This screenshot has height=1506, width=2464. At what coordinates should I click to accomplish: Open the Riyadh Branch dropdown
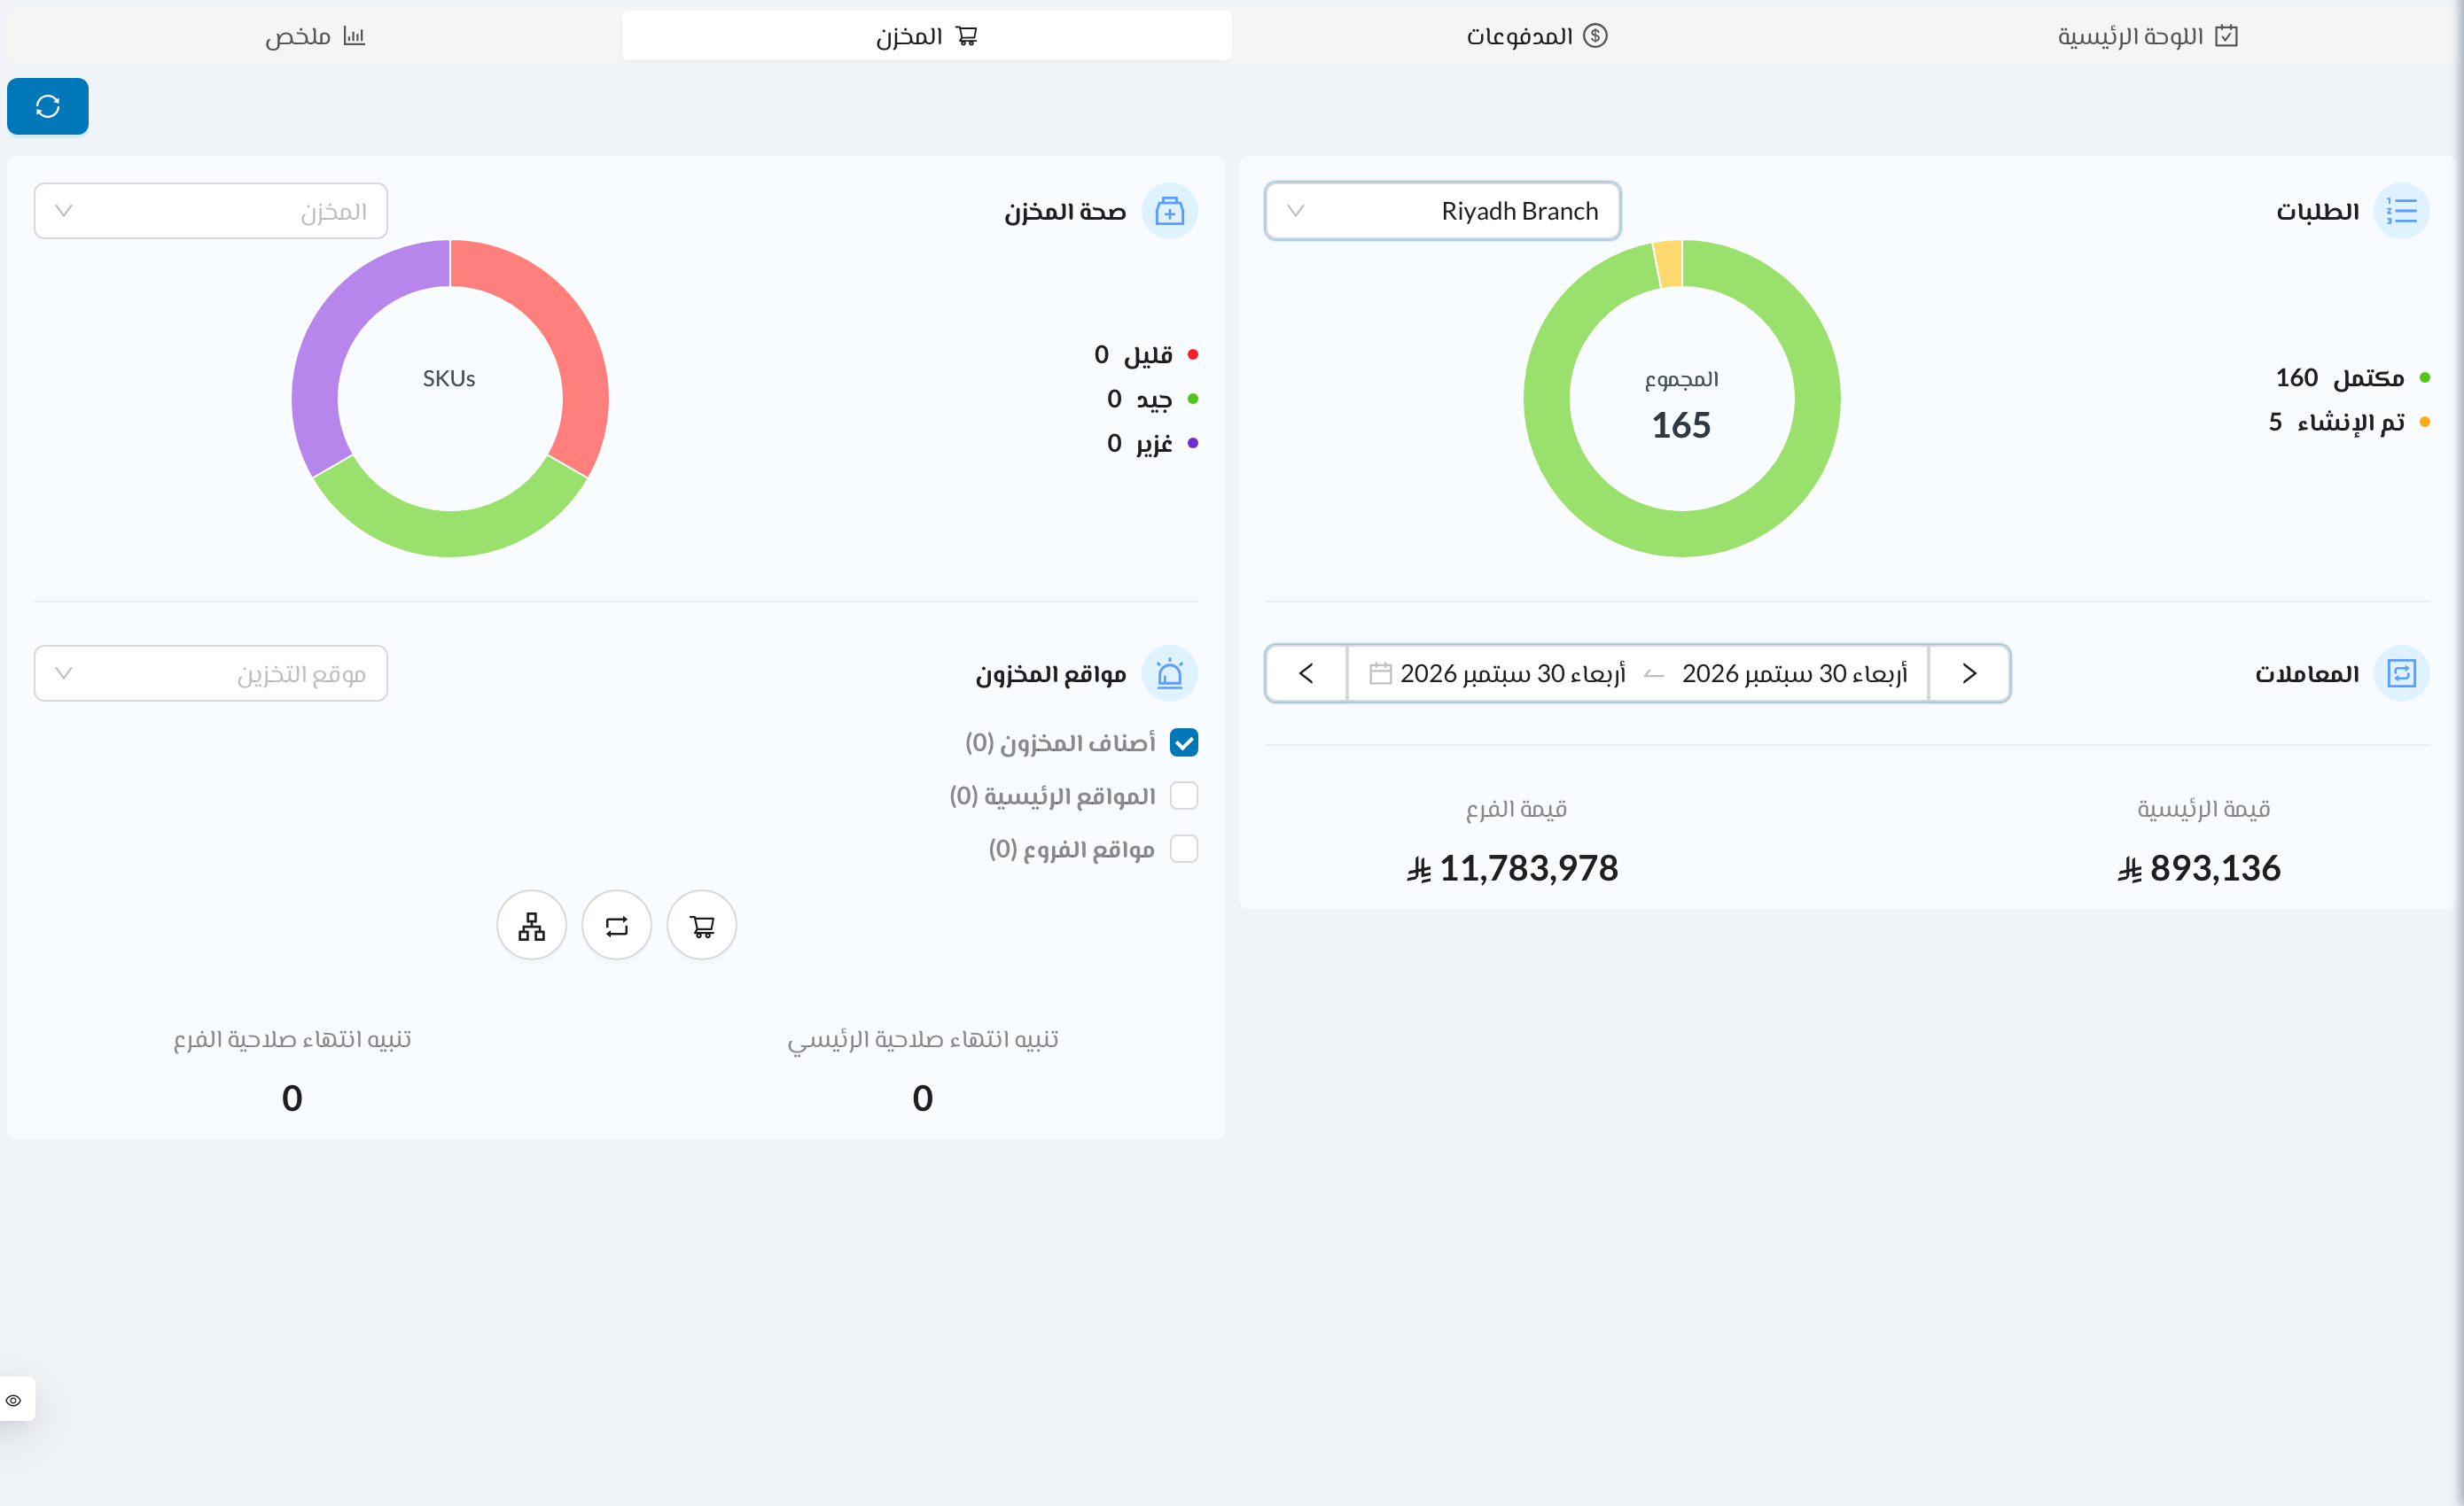tap(1442, 211)
